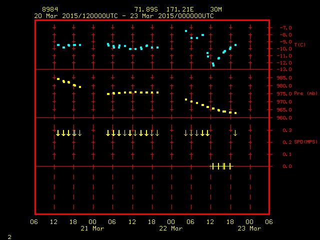Viewport: 320px width, 240px height.
Task: Click the SPD(MPS) wind speed axis label
Action: coord(305,142)
